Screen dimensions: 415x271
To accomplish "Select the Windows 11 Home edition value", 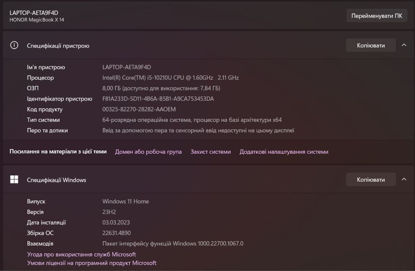I will point(125,201).
